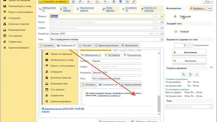Click second icon under Затраты времени
The image size is (217, 122).
(190, 74)
